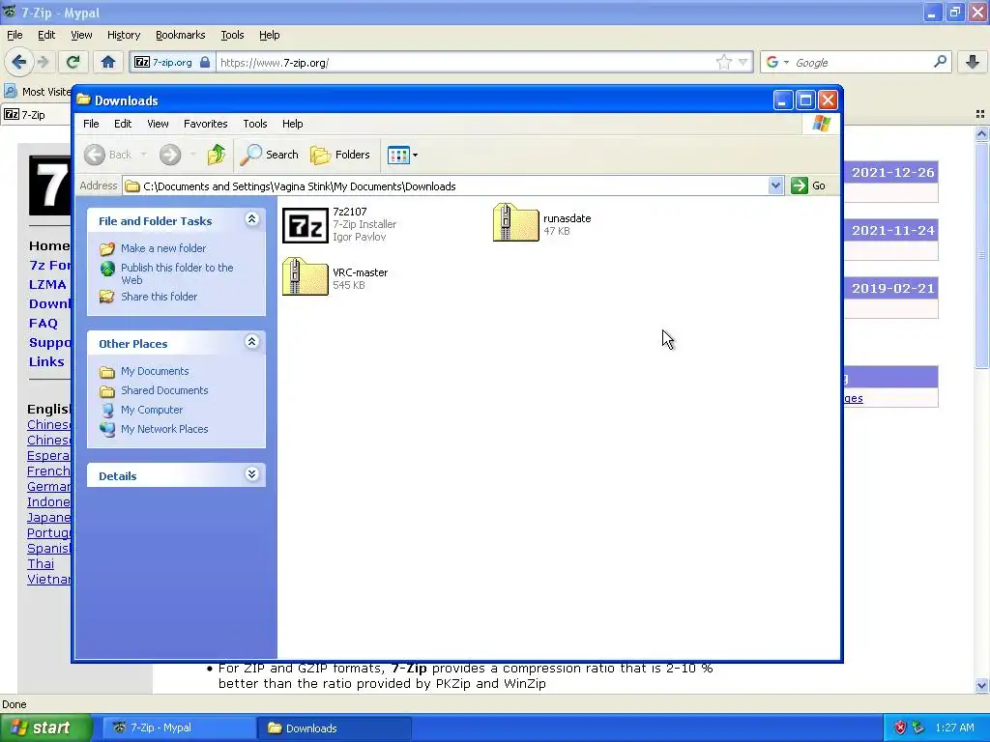Bookmark this page with star icon
990x742 pixels.
tap(723, 62)
